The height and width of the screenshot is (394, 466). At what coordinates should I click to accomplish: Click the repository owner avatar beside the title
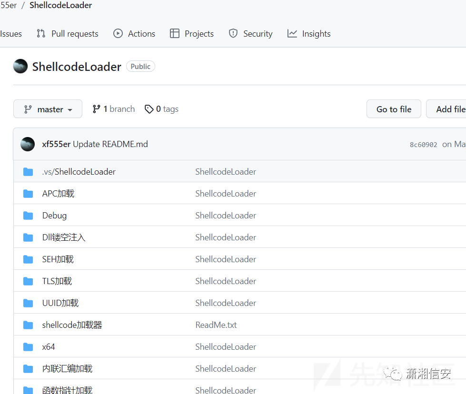point(20,66)
